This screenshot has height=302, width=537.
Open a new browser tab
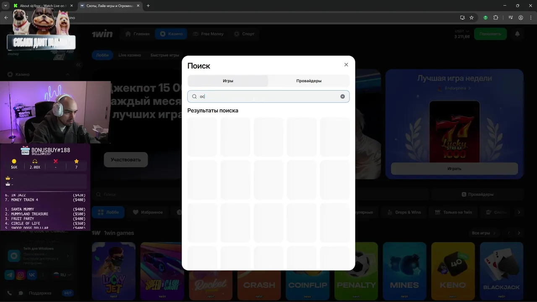pyautogui.click(x=148, y=6)
